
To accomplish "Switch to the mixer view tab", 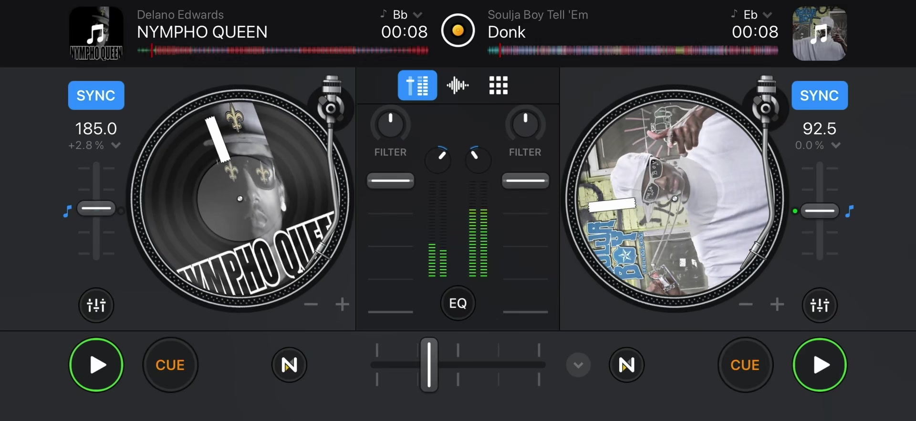I will click(x=417, y=85).
